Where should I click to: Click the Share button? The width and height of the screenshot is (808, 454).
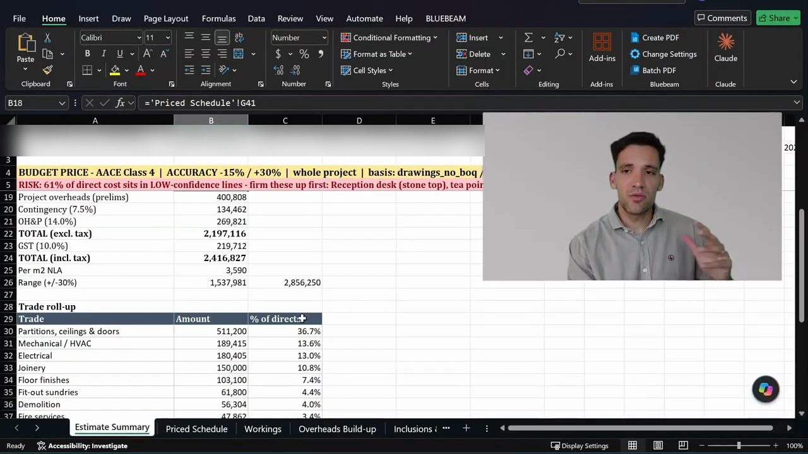click(779, 18)
